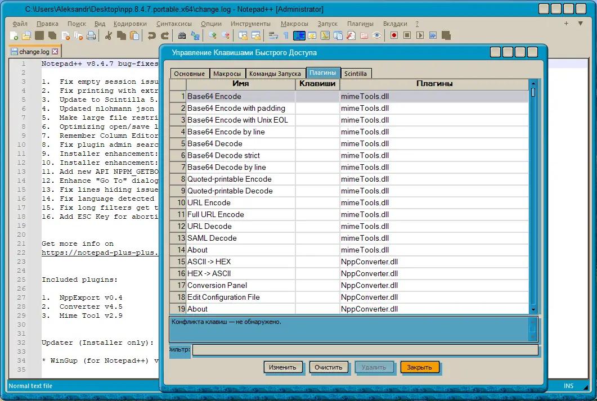597x401 pixels.
Task: Click the plus button at the menu bar's right end
Action: coord(565,24)
